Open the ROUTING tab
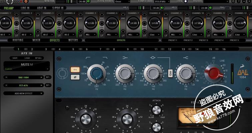 point(18,40)
